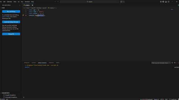Click the minimap at editor's right edge

click(172, 9)
